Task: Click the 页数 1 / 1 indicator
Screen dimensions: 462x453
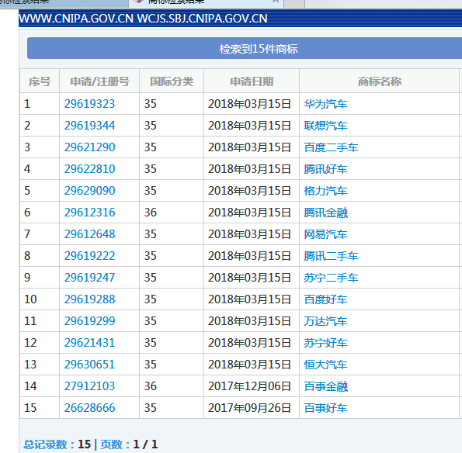Action: coord(129,444)
